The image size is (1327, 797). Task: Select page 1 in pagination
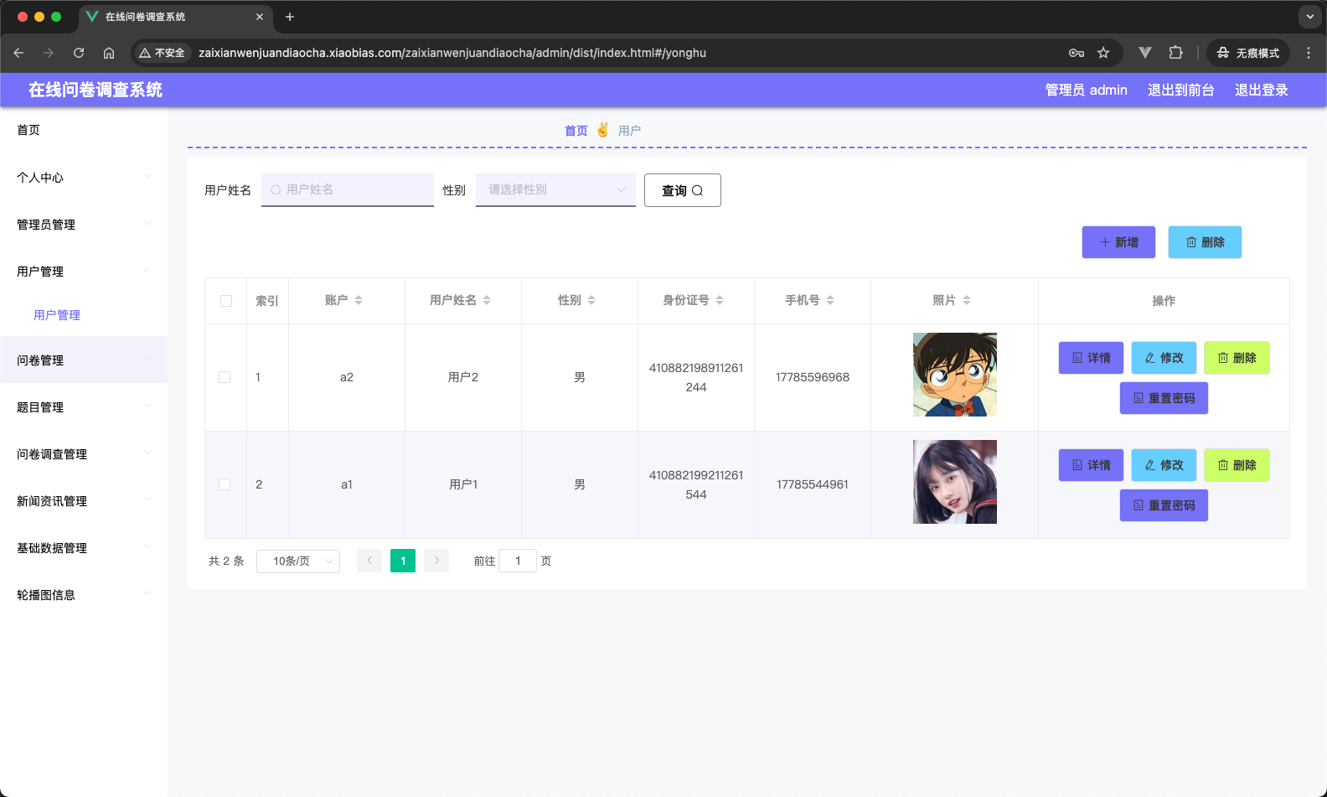[403, 561]
